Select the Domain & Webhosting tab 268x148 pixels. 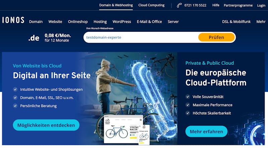[116, 5]
